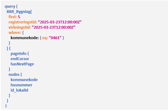Click the 'nodes' field name
This screenshot has width=168, height=111.
pos(14,75)
